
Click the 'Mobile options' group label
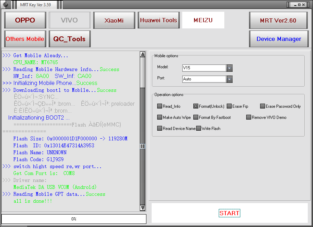point(166,56)
